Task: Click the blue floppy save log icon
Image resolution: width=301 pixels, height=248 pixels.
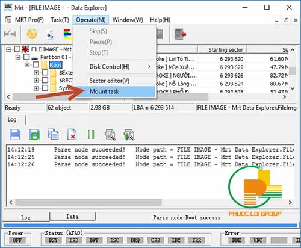Action: point(15,134)
